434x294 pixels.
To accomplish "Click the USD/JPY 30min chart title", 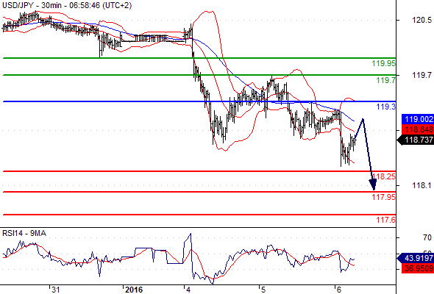I will click(x=67, y=5).
